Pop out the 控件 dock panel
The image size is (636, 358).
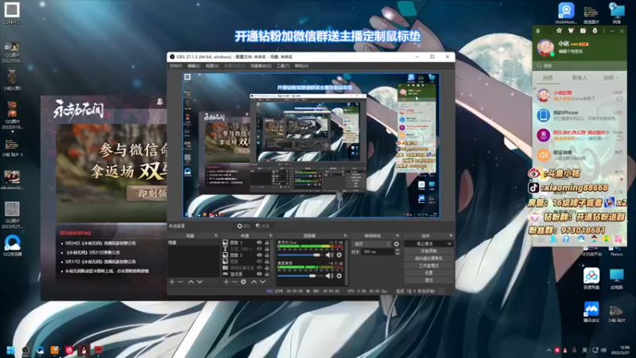point(451,235)
